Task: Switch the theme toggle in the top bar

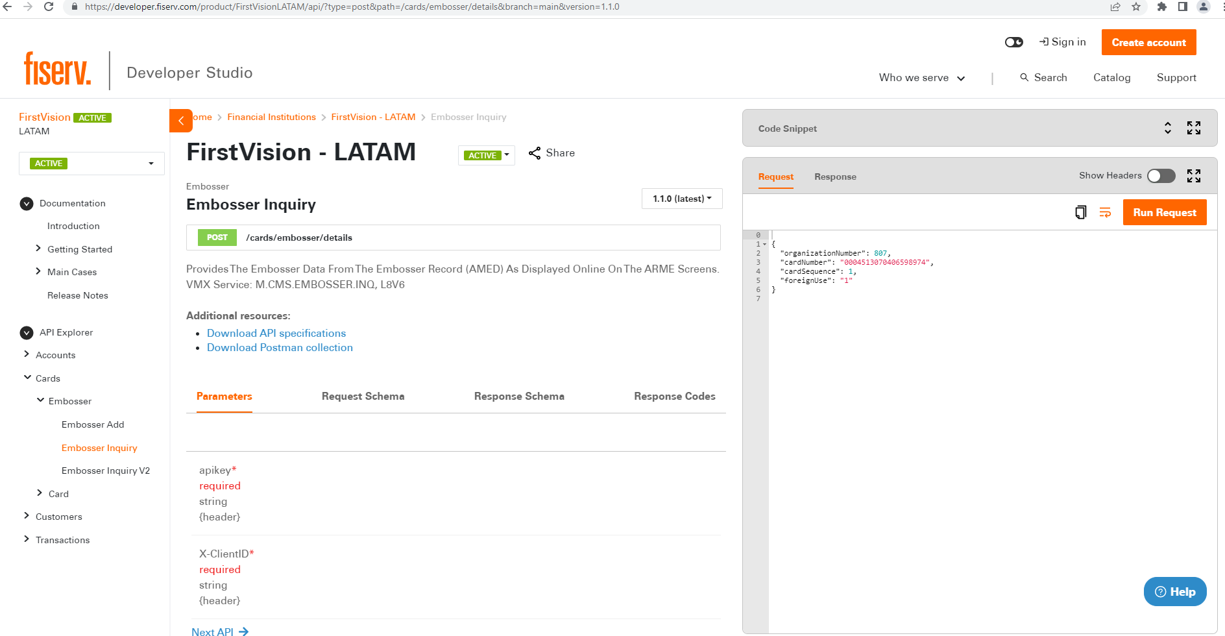Action: pos(1013,42)
